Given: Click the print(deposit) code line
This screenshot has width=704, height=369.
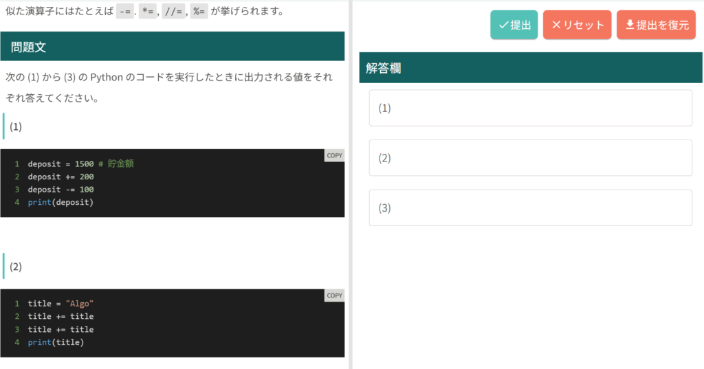Looking at the screenshot, I should coord(60,202).
